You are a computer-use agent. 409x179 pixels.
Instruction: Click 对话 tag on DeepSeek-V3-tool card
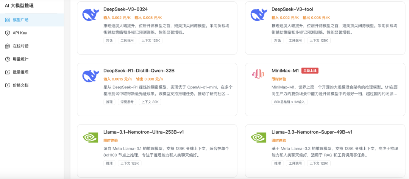[x=277, y=40]
